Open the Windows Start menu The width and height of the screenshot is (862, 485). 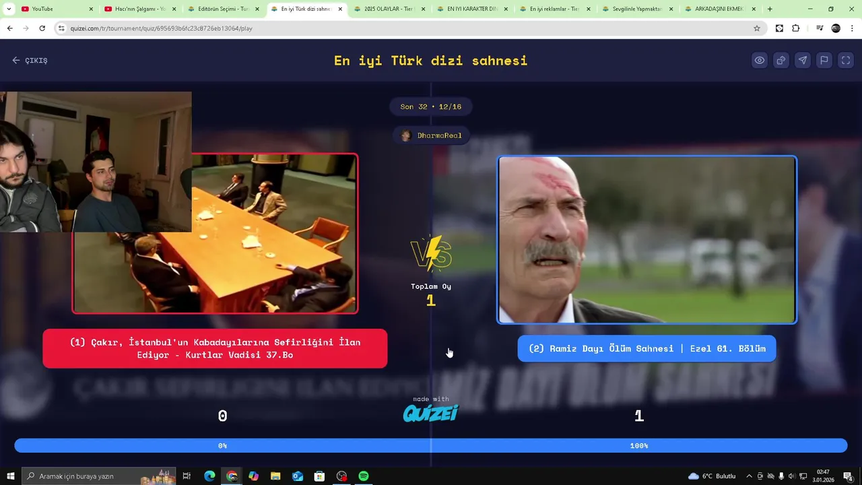[x=11, y=476]
